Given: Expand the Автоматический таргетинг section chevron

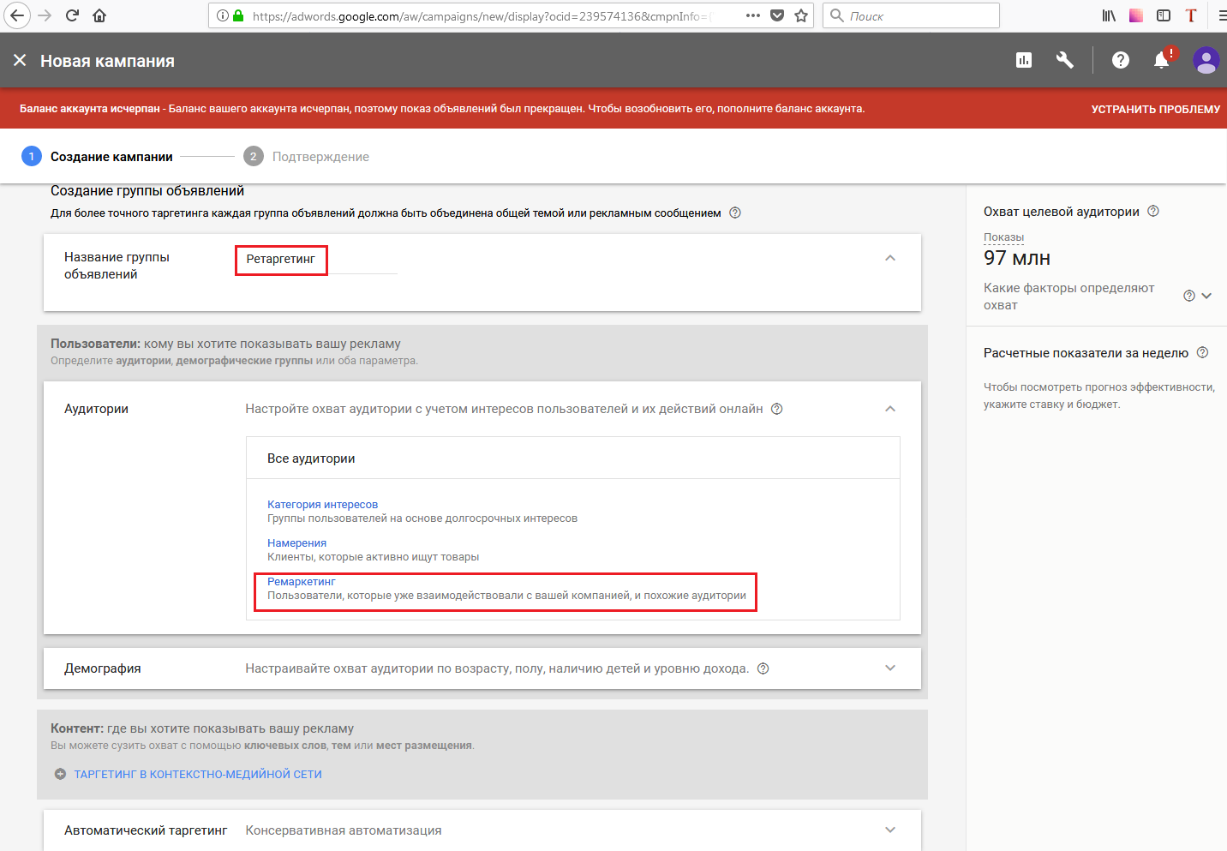Looking at the screenshot, I should pos(890,830).
